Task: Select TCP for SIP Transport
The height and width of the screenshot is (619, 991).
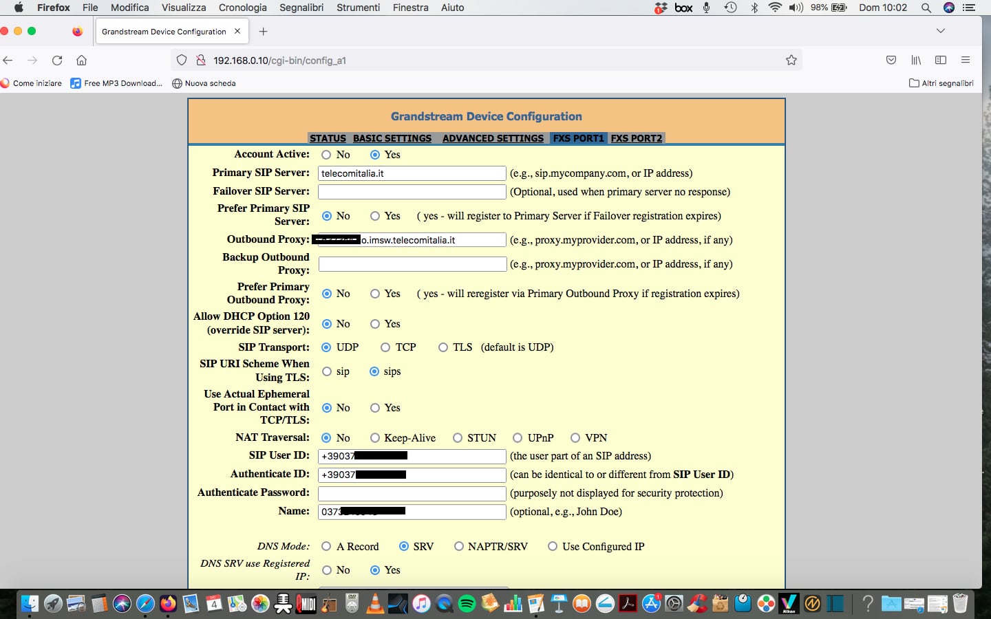Action: coord(385,347)
